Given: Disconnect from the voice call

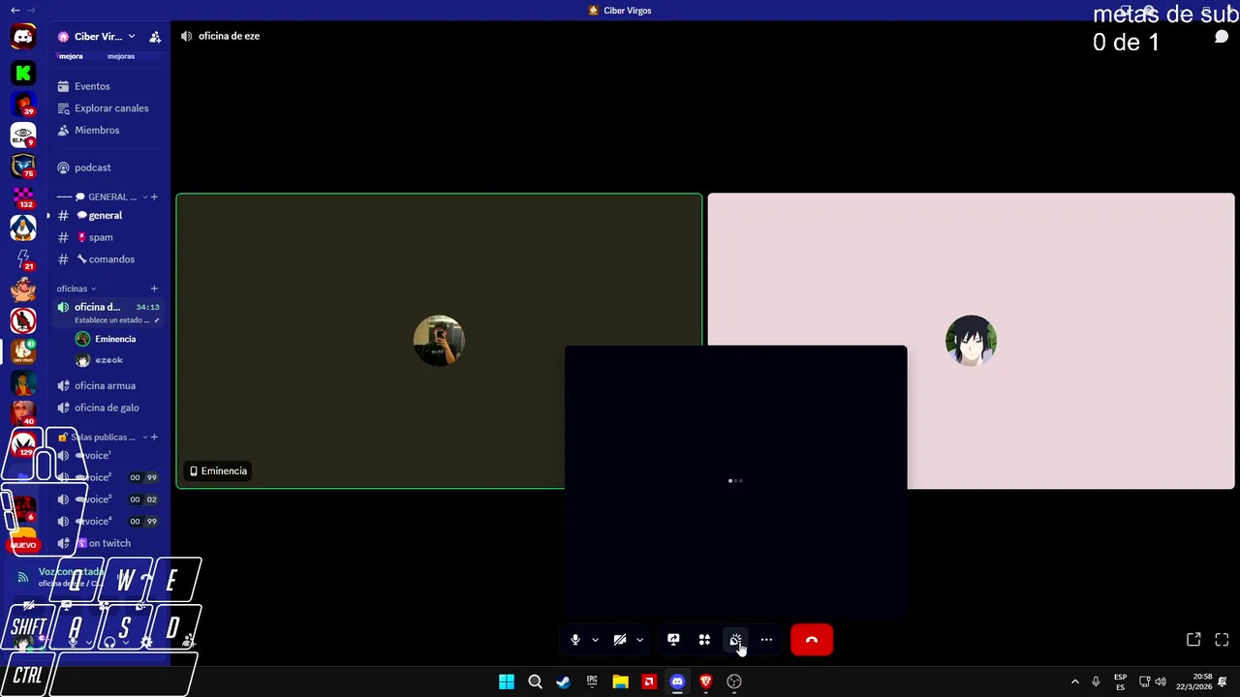Looking at the screenshot, I should click(x=812, y=640).
